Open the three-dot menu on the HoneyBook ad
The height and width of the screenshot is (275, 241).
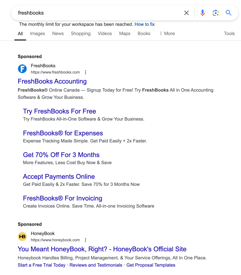85,240
